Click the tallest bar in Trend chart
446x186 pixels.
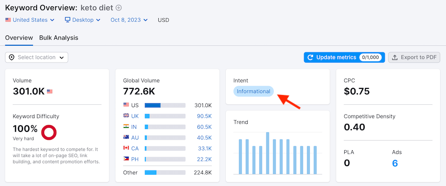[268, 153]
